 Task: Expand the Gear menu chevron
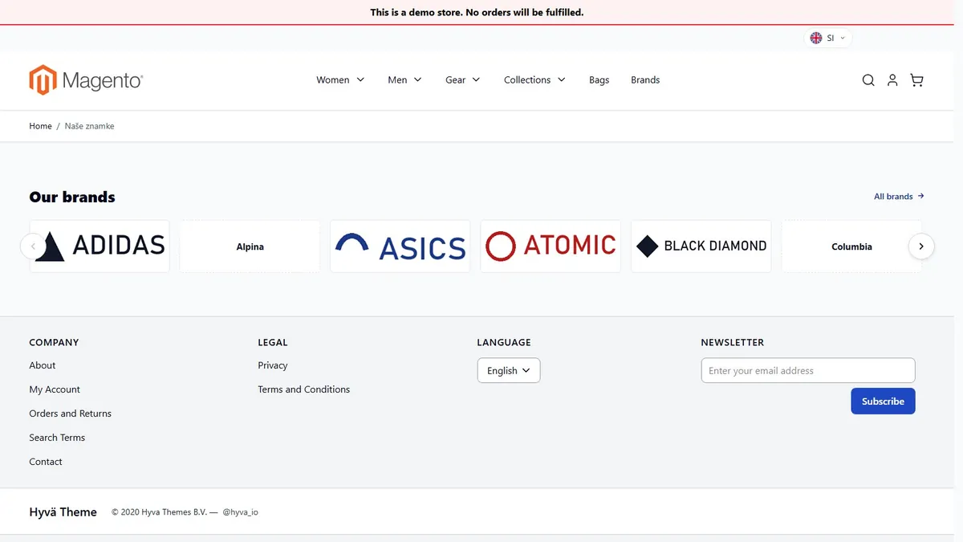[476, 79]
